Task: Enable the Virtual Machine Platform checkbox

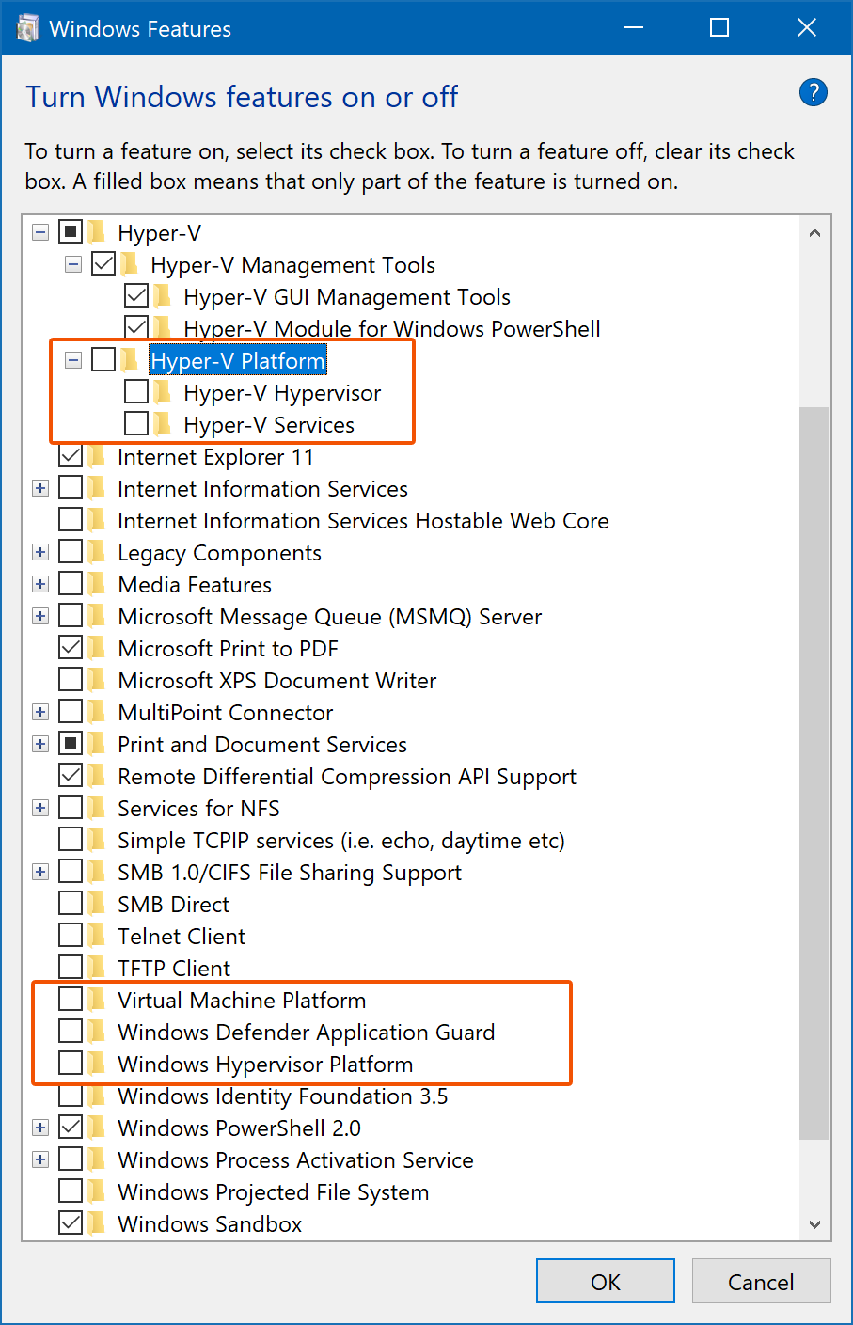Action: (x=71, y=1000)
